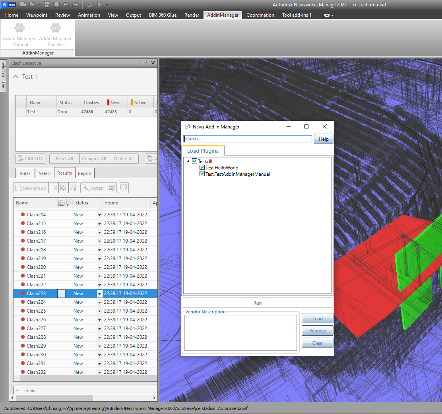
Task: Uncheck the Test.dll checkbox
Action: click(194, 161)
